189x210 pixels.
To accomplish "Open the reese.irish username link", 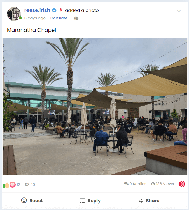I will [37, 10].
